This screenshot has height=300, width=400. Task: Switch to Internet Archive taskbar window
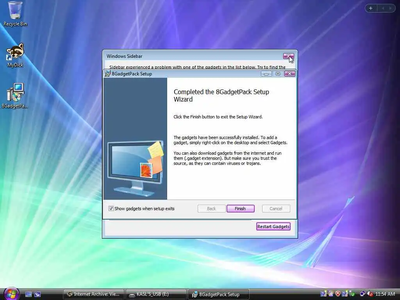coord(93,294)
